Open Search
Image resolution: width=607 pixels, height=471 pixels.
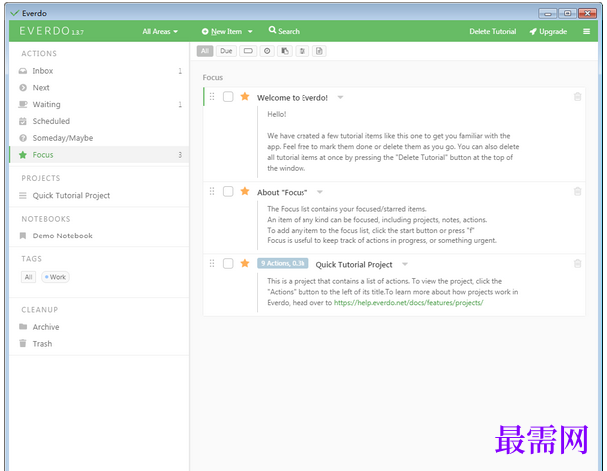click(284, 31)
